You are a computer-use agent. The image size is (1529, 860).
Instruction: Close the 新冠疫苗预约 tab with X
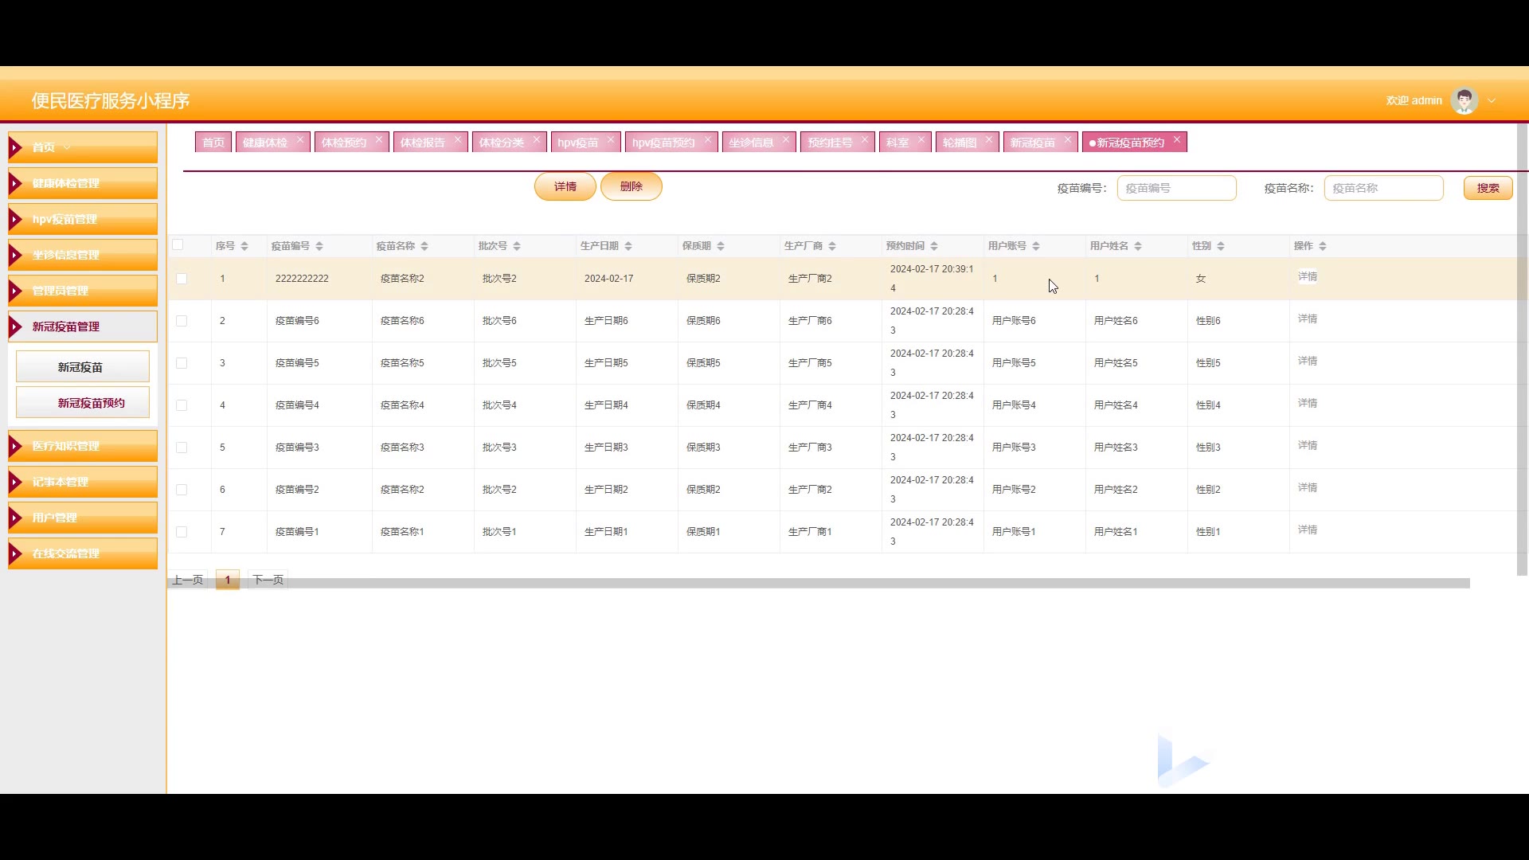click(1177, 140)
